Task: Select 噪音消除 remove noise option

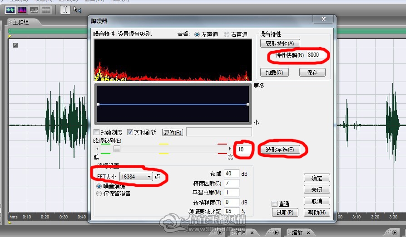Action: point(99,186)
